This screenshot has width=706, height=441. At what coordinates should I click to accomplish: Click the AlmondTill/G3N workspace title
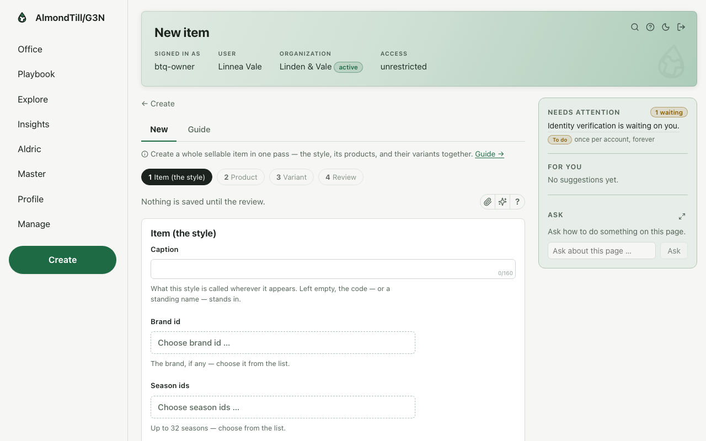tap(70, 18)
